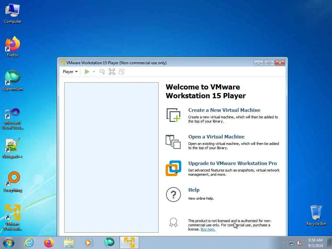This screenshot has height=249, width=332.
Task: Click Open a Virtual Machine link
Action: 216,137
